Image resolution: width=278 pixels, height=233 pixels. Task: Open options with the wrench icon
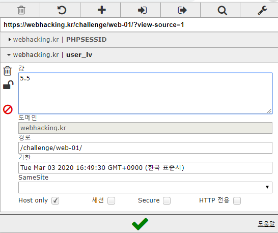coord(262,10)
